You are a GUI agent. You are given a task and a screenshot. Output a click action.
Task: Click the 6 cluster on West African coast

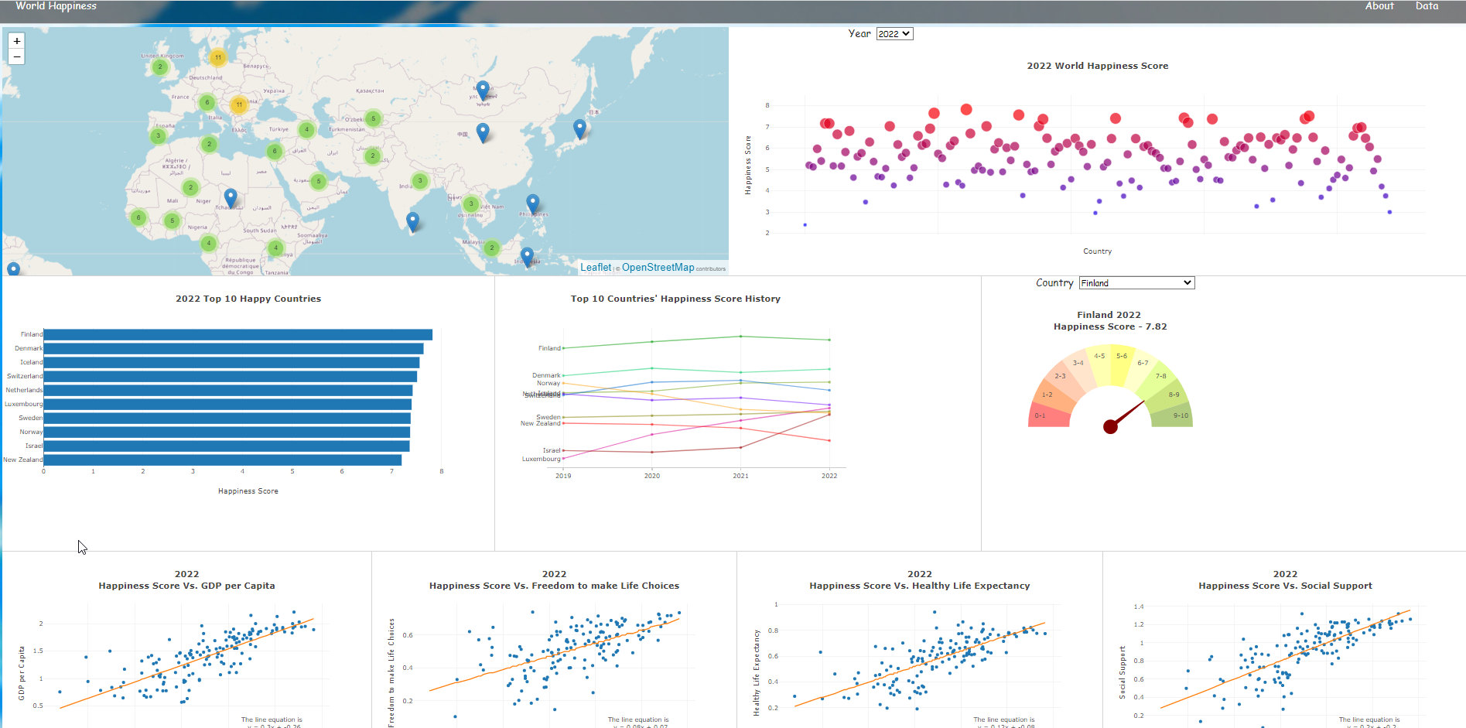(x=138, y=217)
